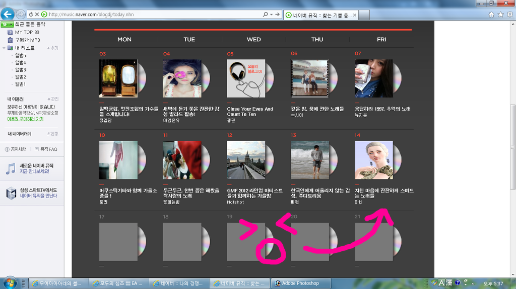Viewport: 516px width, 289px height.
Task: Open album cover for date 14
Action: point(374,160)
